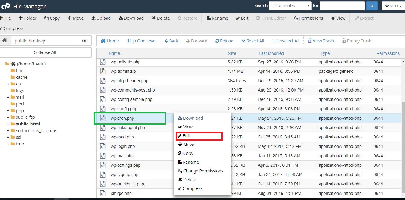This screenshot has height=200, width=405.
Task: Click the Compress toolbar button
Action: (12, 28)
